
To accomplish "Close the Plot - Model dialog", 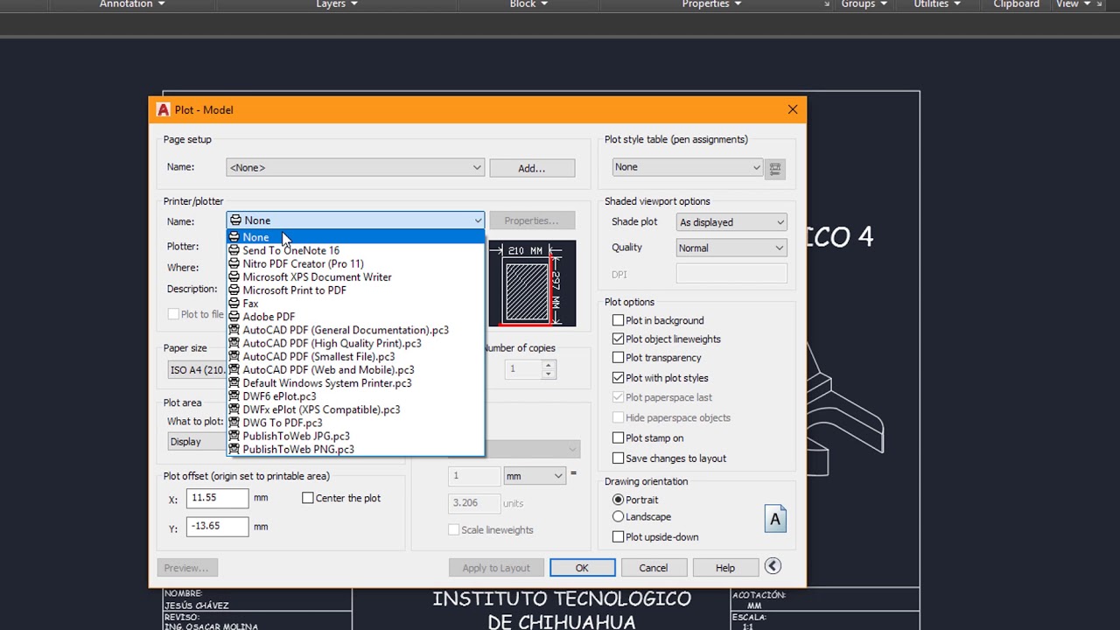I will [793, 109].
